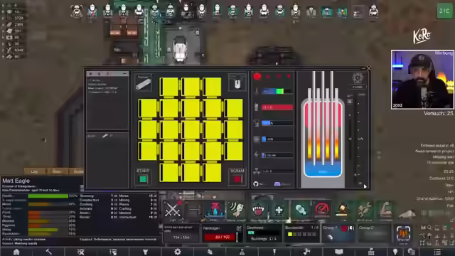Toggle the small checkbox beside the rod slider
This screenshot has height=256, width=455.
tap(350, 102)
